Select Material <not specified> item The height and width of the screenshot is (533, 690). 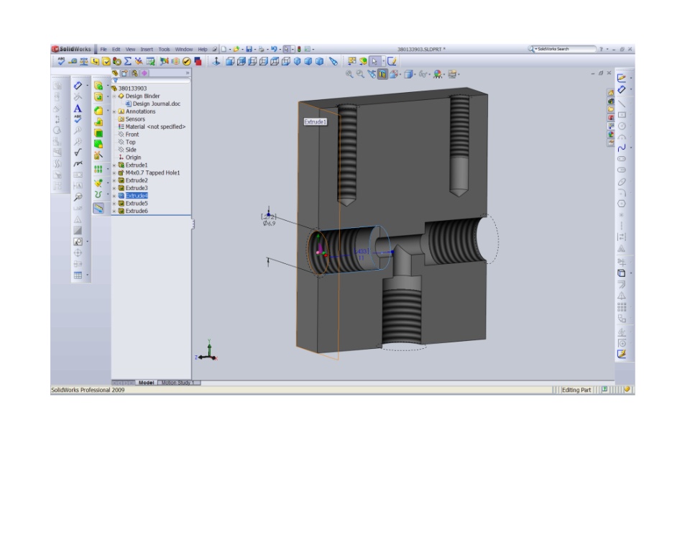click(x=155, y=127)
